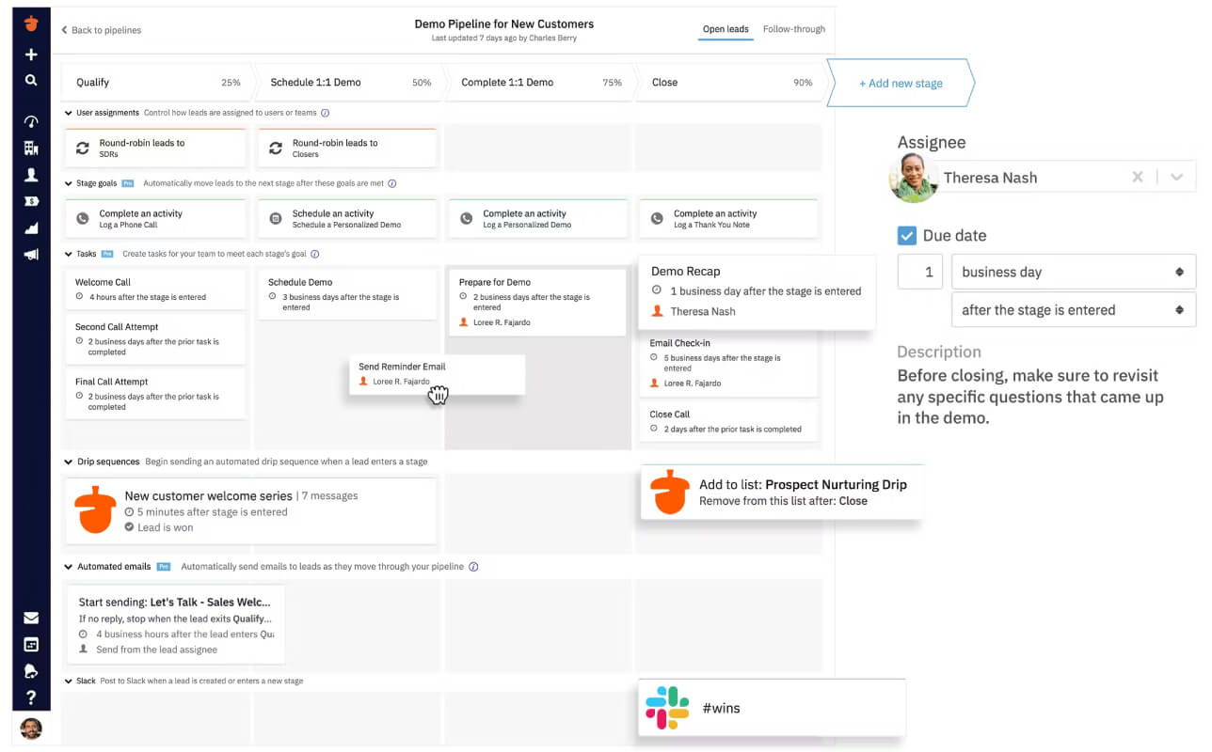Click Add new stage button
This screenshot has width=1212, height=752.
click(901, 84)
